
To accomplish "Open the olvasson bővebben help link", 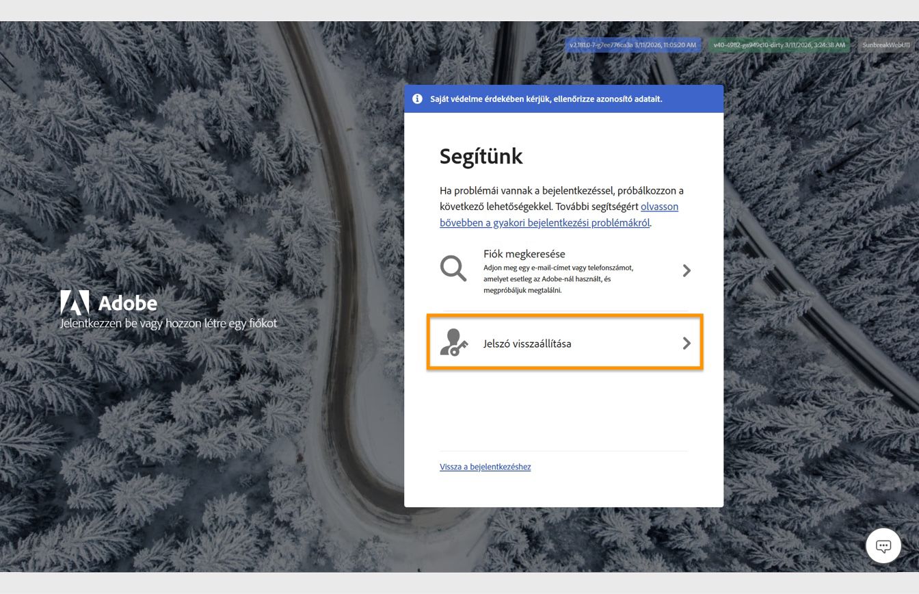I will tap(559, 215).
